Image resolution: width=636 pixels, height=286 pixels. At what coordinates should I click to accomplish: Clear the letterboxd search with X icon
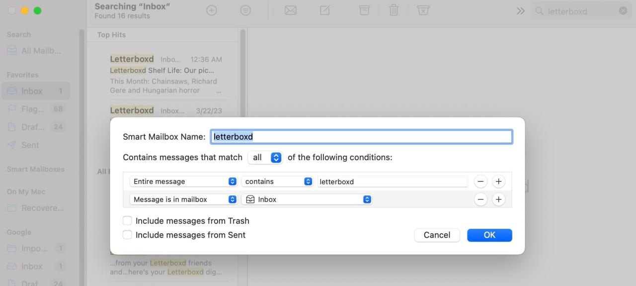tap(623, 11)
